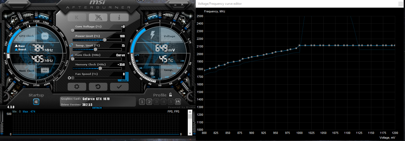Click the Temp. Limit slider handle

coord(95,49)
